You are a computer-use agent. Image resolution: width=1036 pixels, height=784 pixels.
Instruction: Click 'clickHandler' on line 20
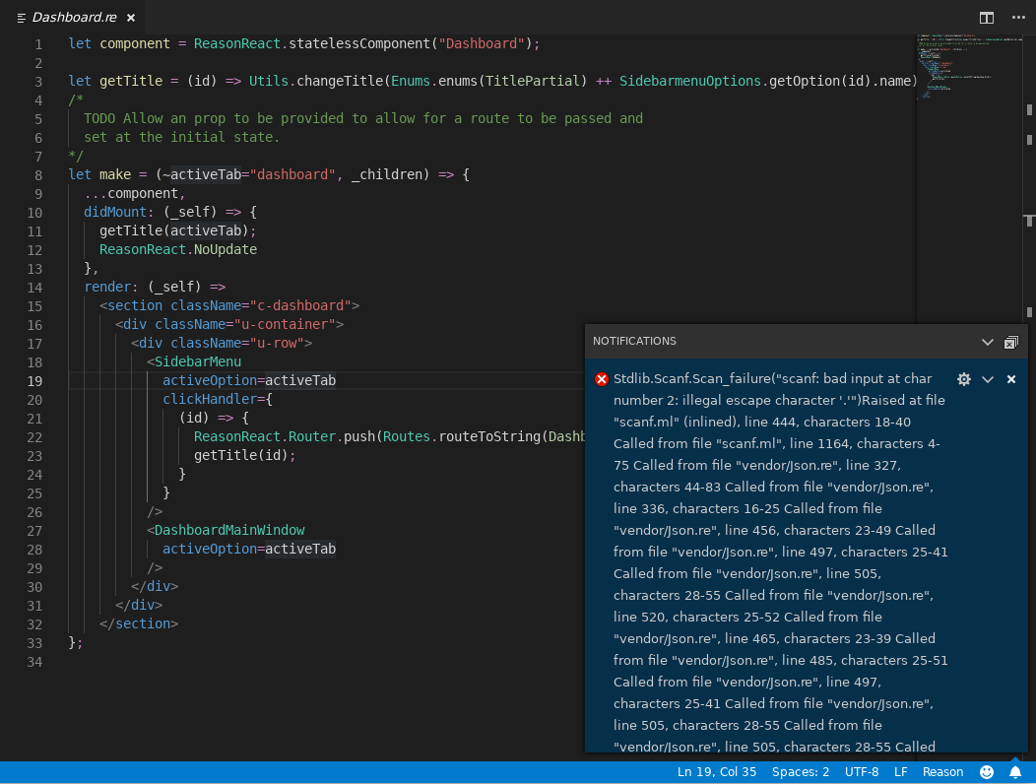[210, 399]
